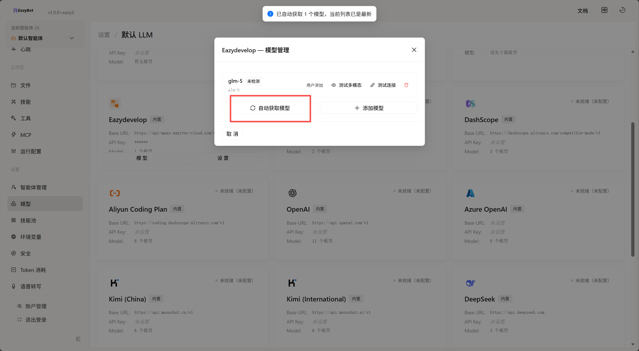
Task: Click the Token 消耗 chart icon
Action: [x=14, y=270]
